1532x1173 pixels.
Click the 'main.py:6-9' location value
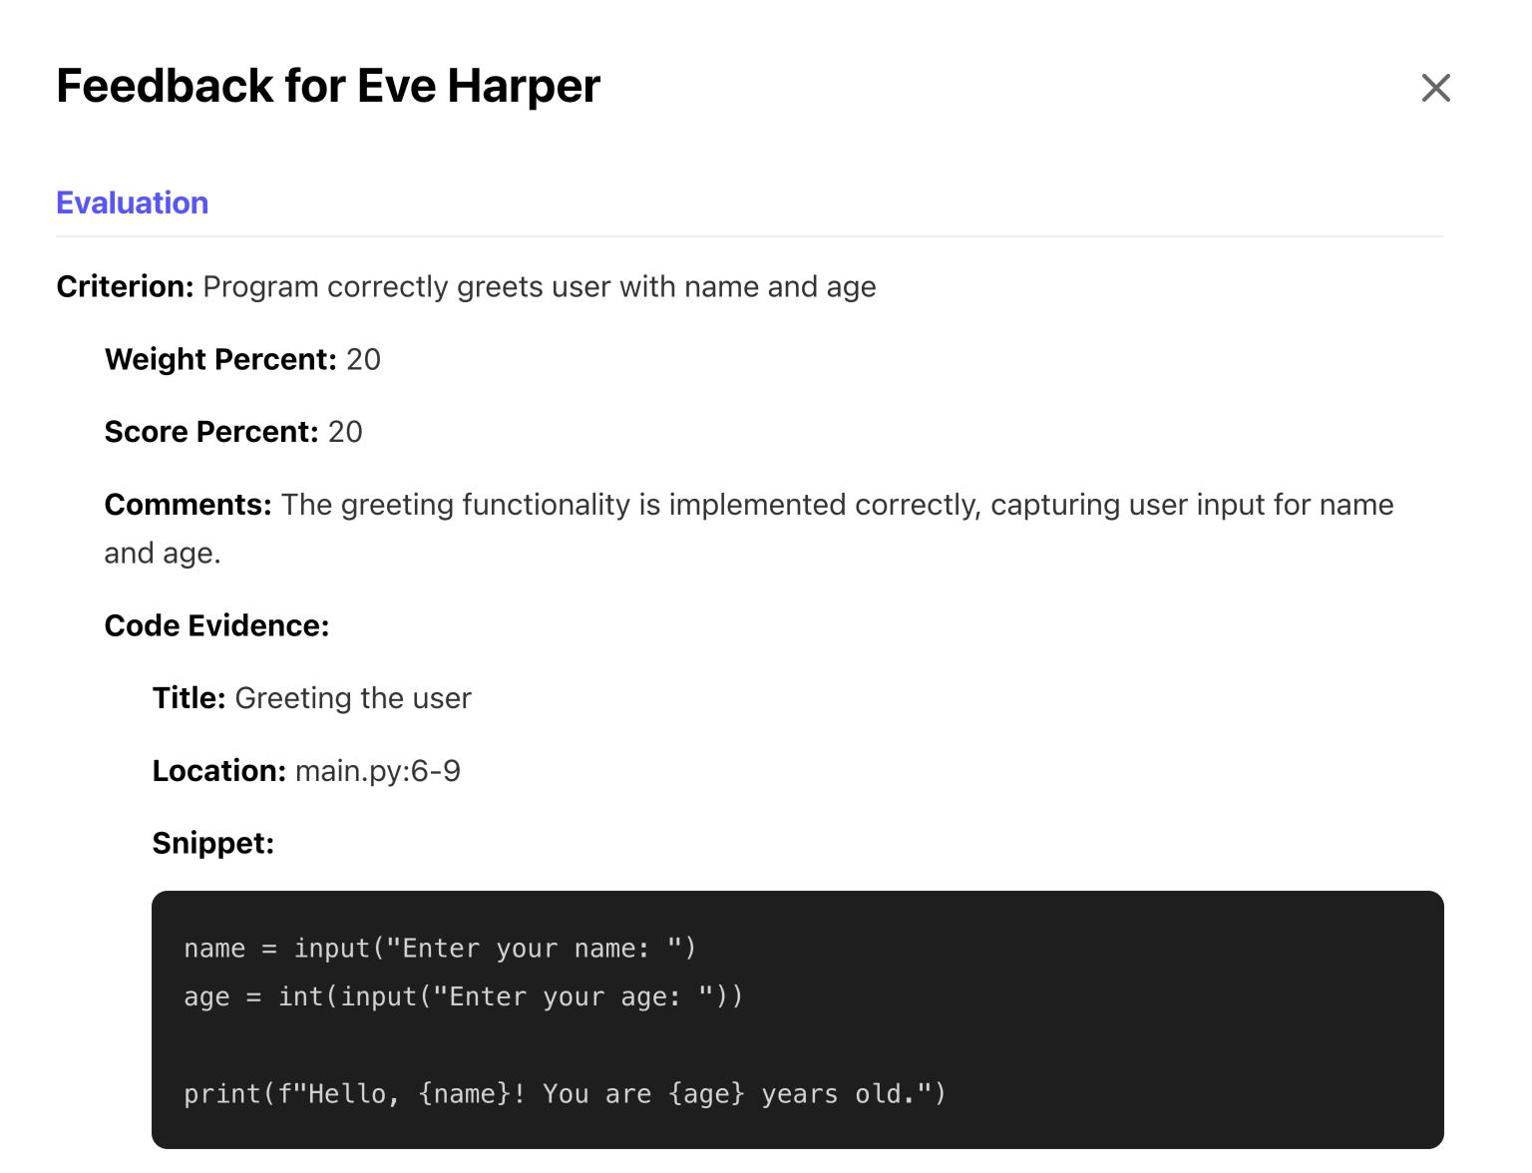coord(378,771)
